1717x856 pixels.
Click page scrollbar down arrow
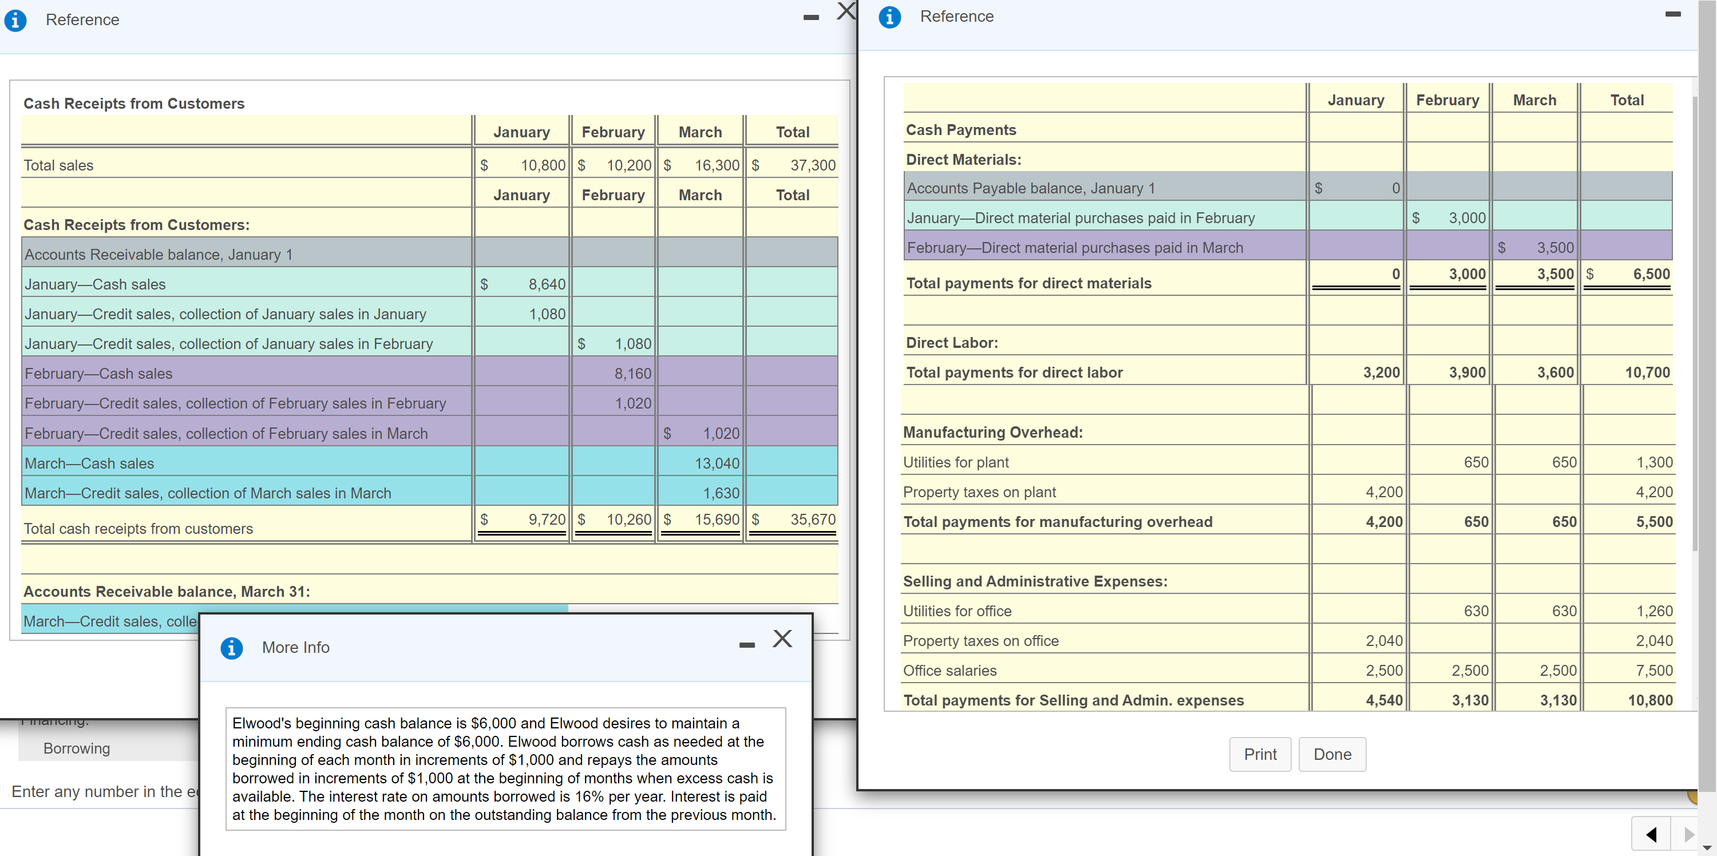(x=1706, y=848)
